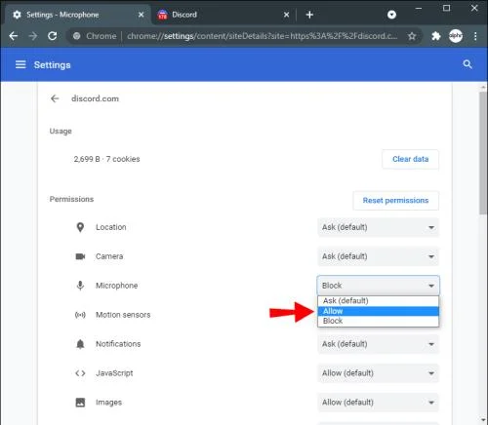
Task: Click the Chrome site info icon
Action: 77,36
